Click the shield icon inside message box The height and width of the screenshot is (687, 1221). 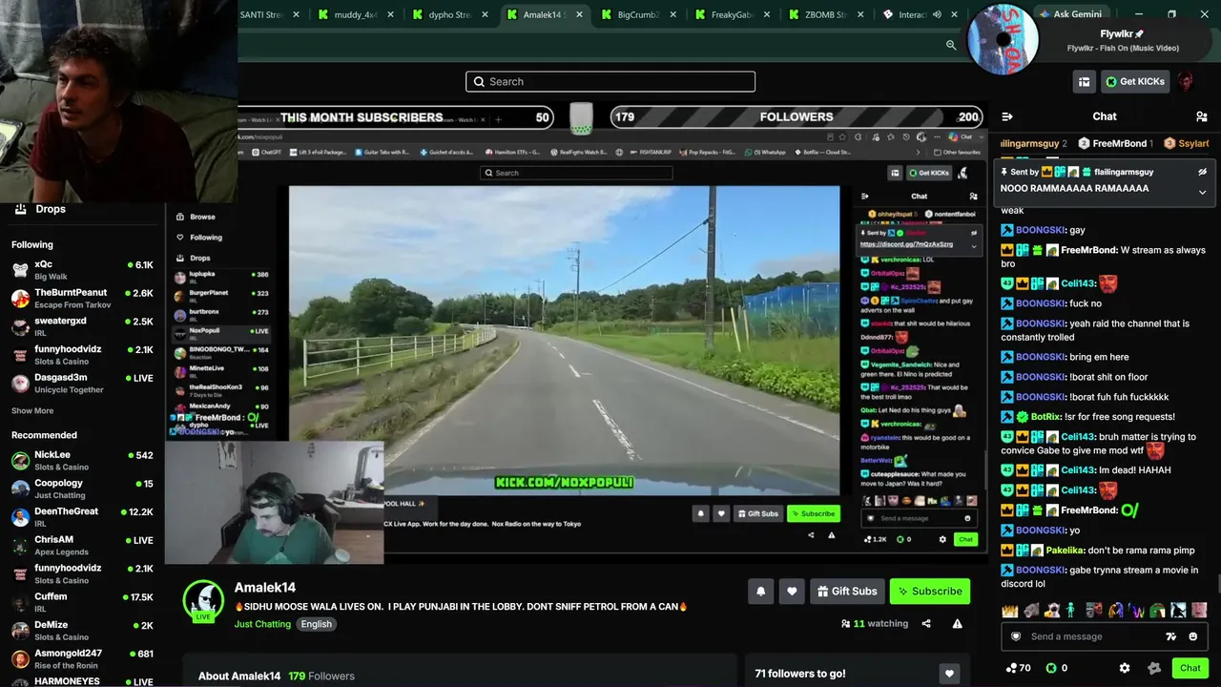[1016, 636]
